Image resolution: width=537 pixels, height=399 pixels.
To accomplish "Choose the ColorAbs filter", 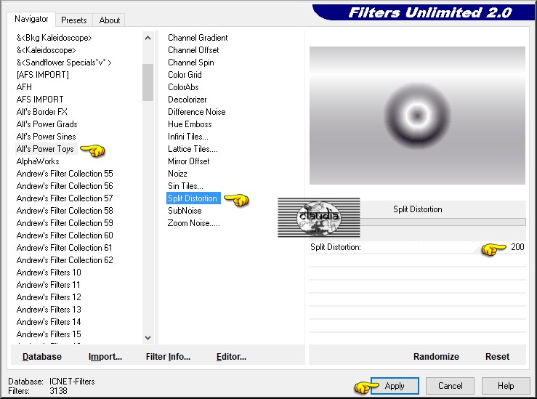I will coord(183,87).
